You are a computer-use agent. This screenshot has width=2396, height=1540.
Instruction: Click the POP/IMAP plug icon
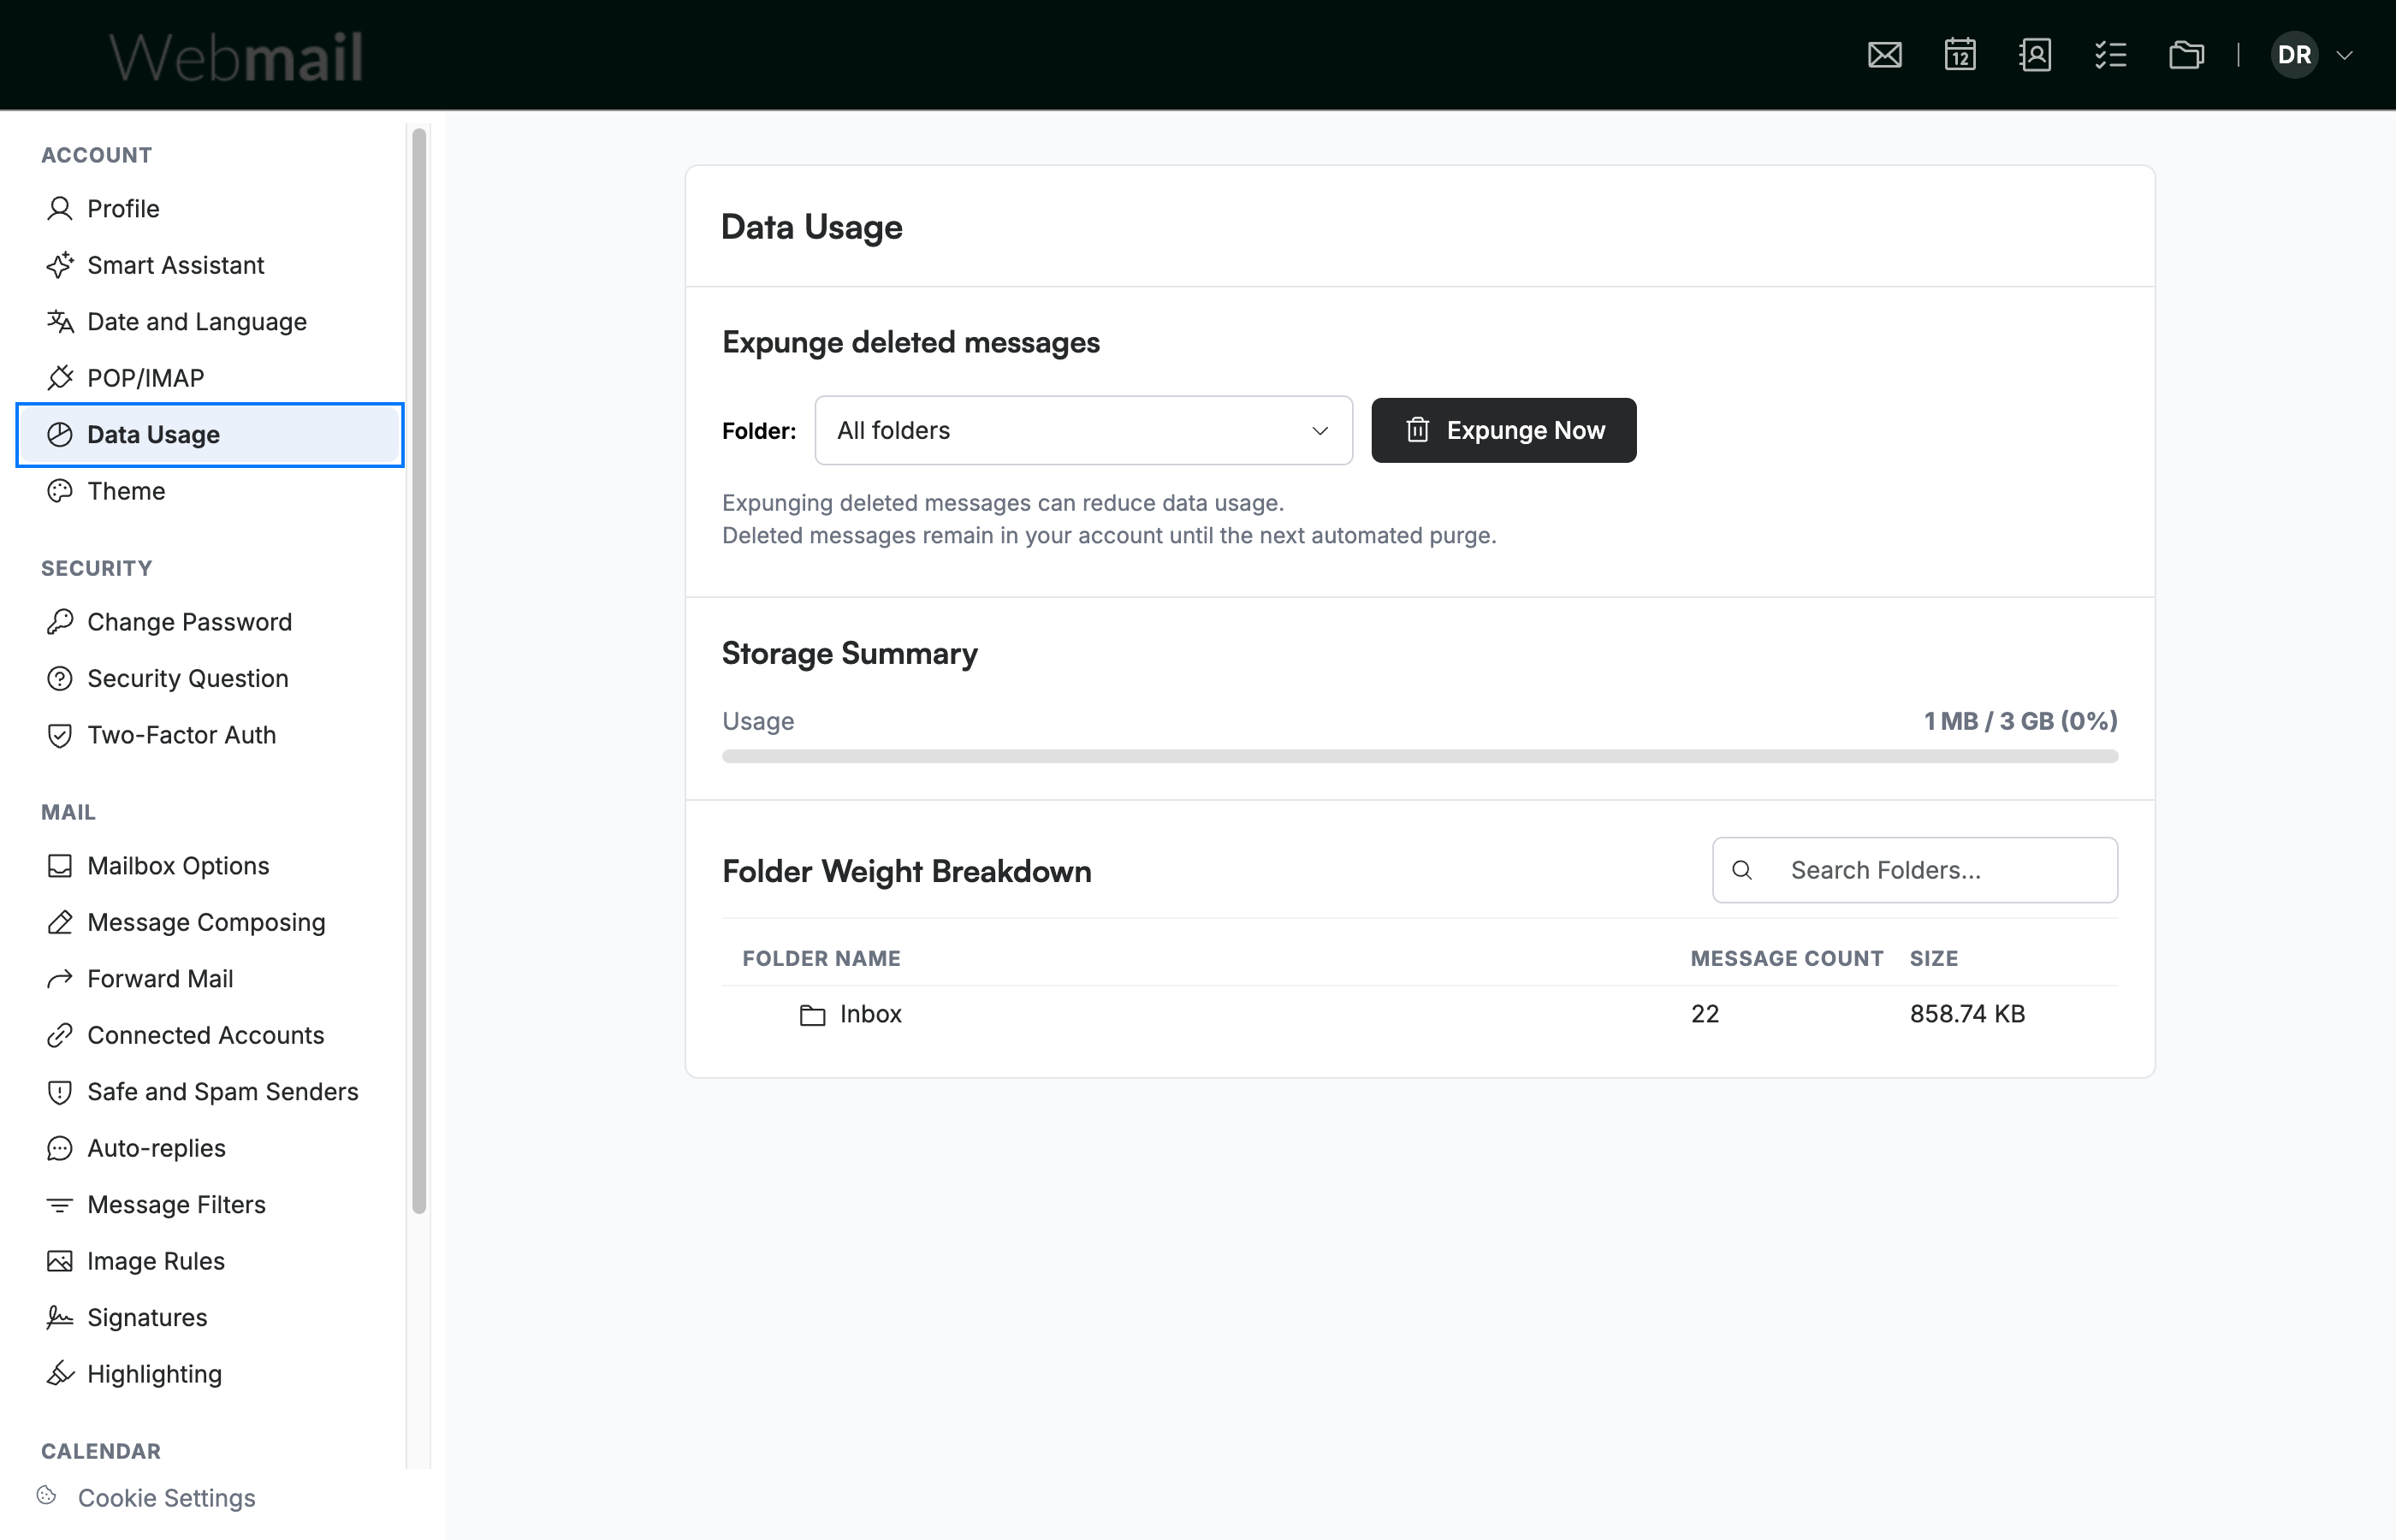click(x=60, y=378)
